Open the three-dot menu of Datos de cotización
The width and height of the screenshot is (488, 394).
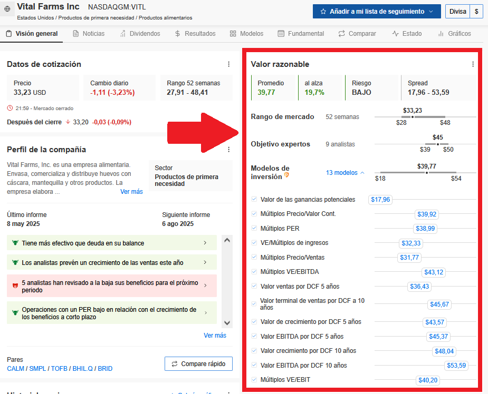pyautogui.click(x=229, y=64)
